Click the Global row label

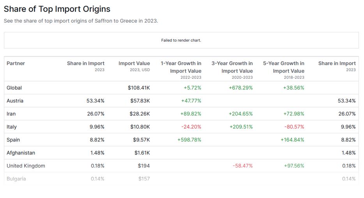coord(14,88)
